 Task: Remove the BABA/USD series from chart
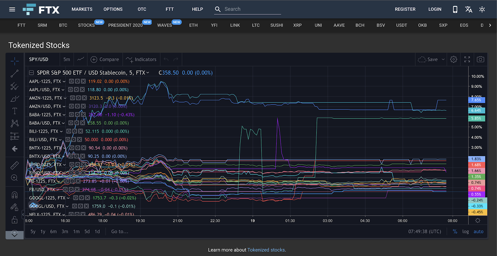click(82, 123)
